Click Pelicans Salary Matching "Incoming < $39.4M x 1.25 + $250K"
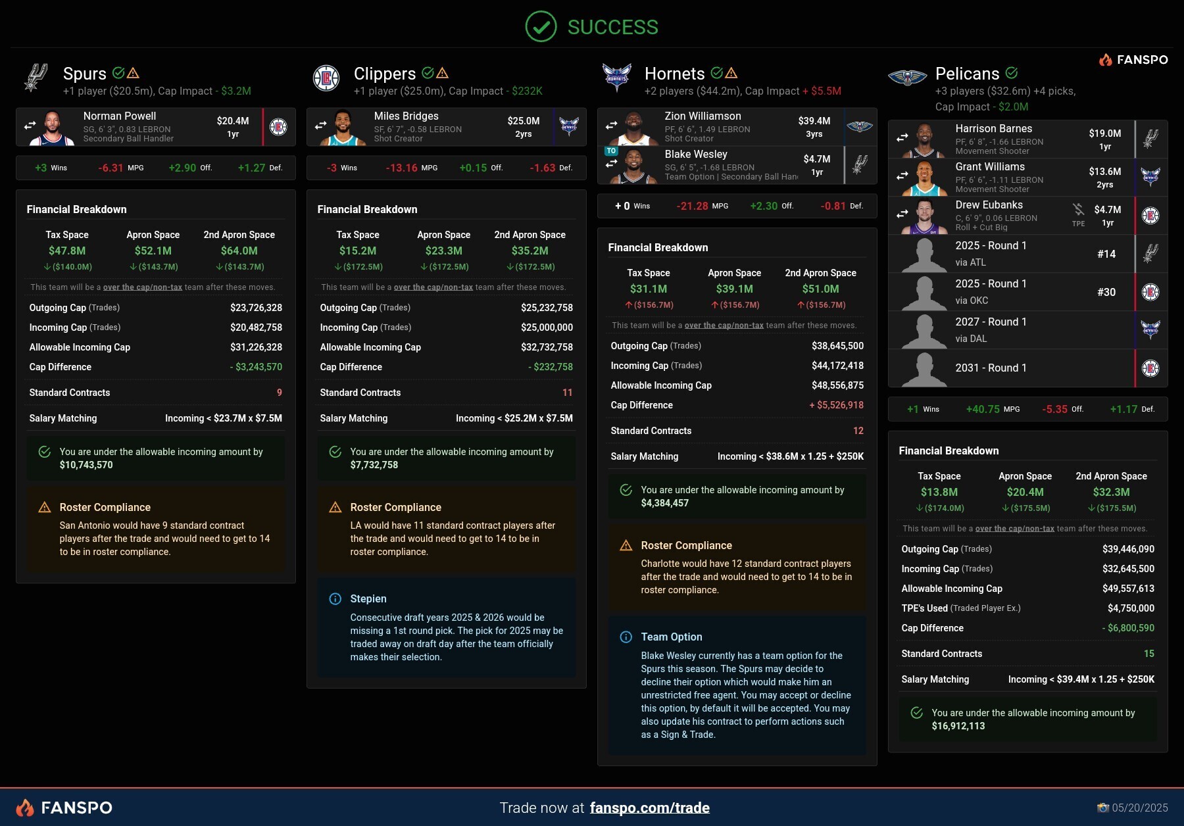The image size is (1184, 826). click(1081, 679)
